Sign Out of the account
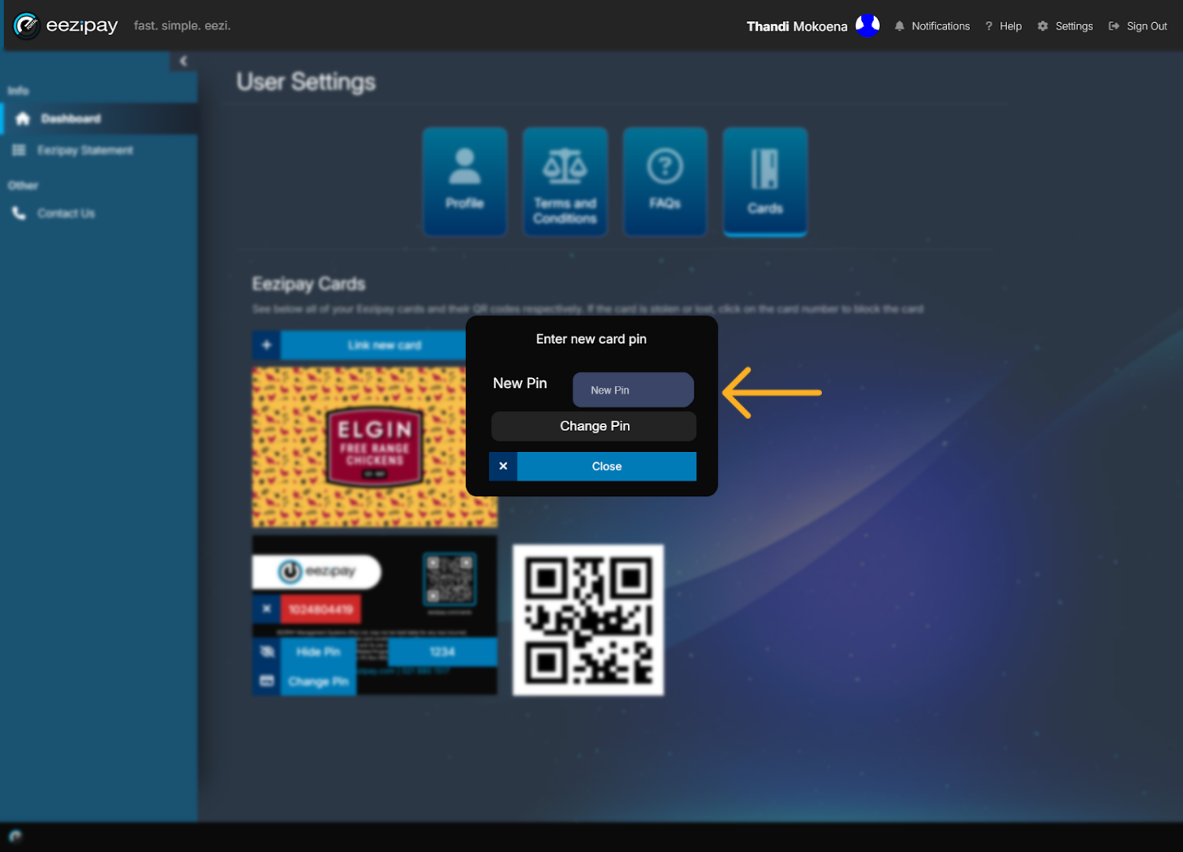The height and width of the screenshot is (852, 1183). click(x=1137, y=26)
